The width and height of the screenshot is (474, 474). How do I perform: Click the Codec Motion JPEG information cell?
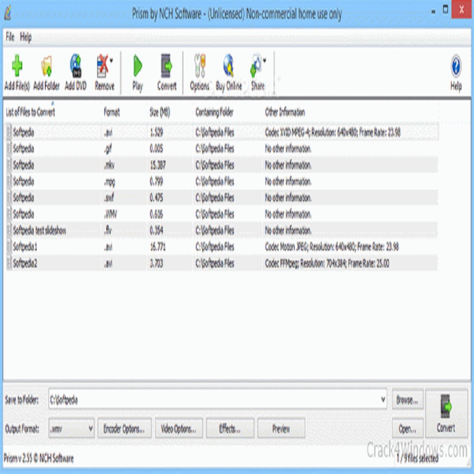point(331,247)
